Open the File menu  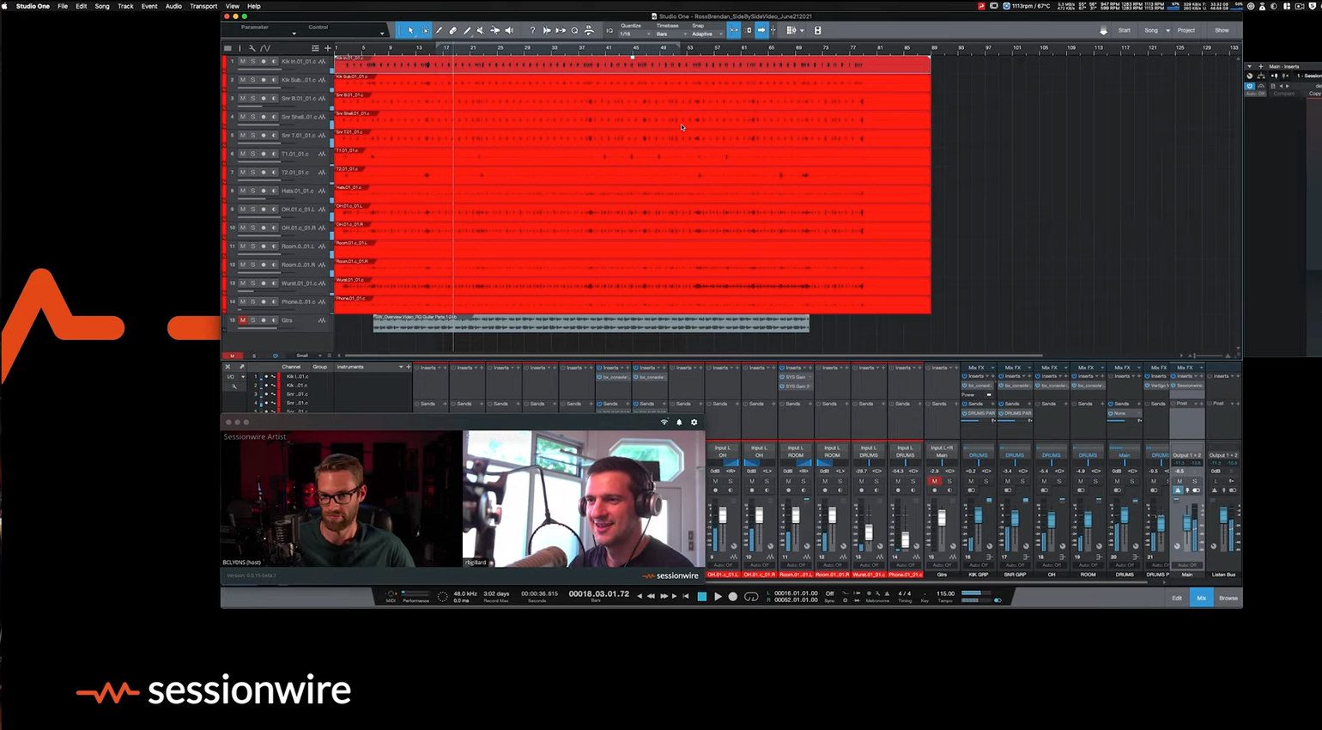coord(63,6)
